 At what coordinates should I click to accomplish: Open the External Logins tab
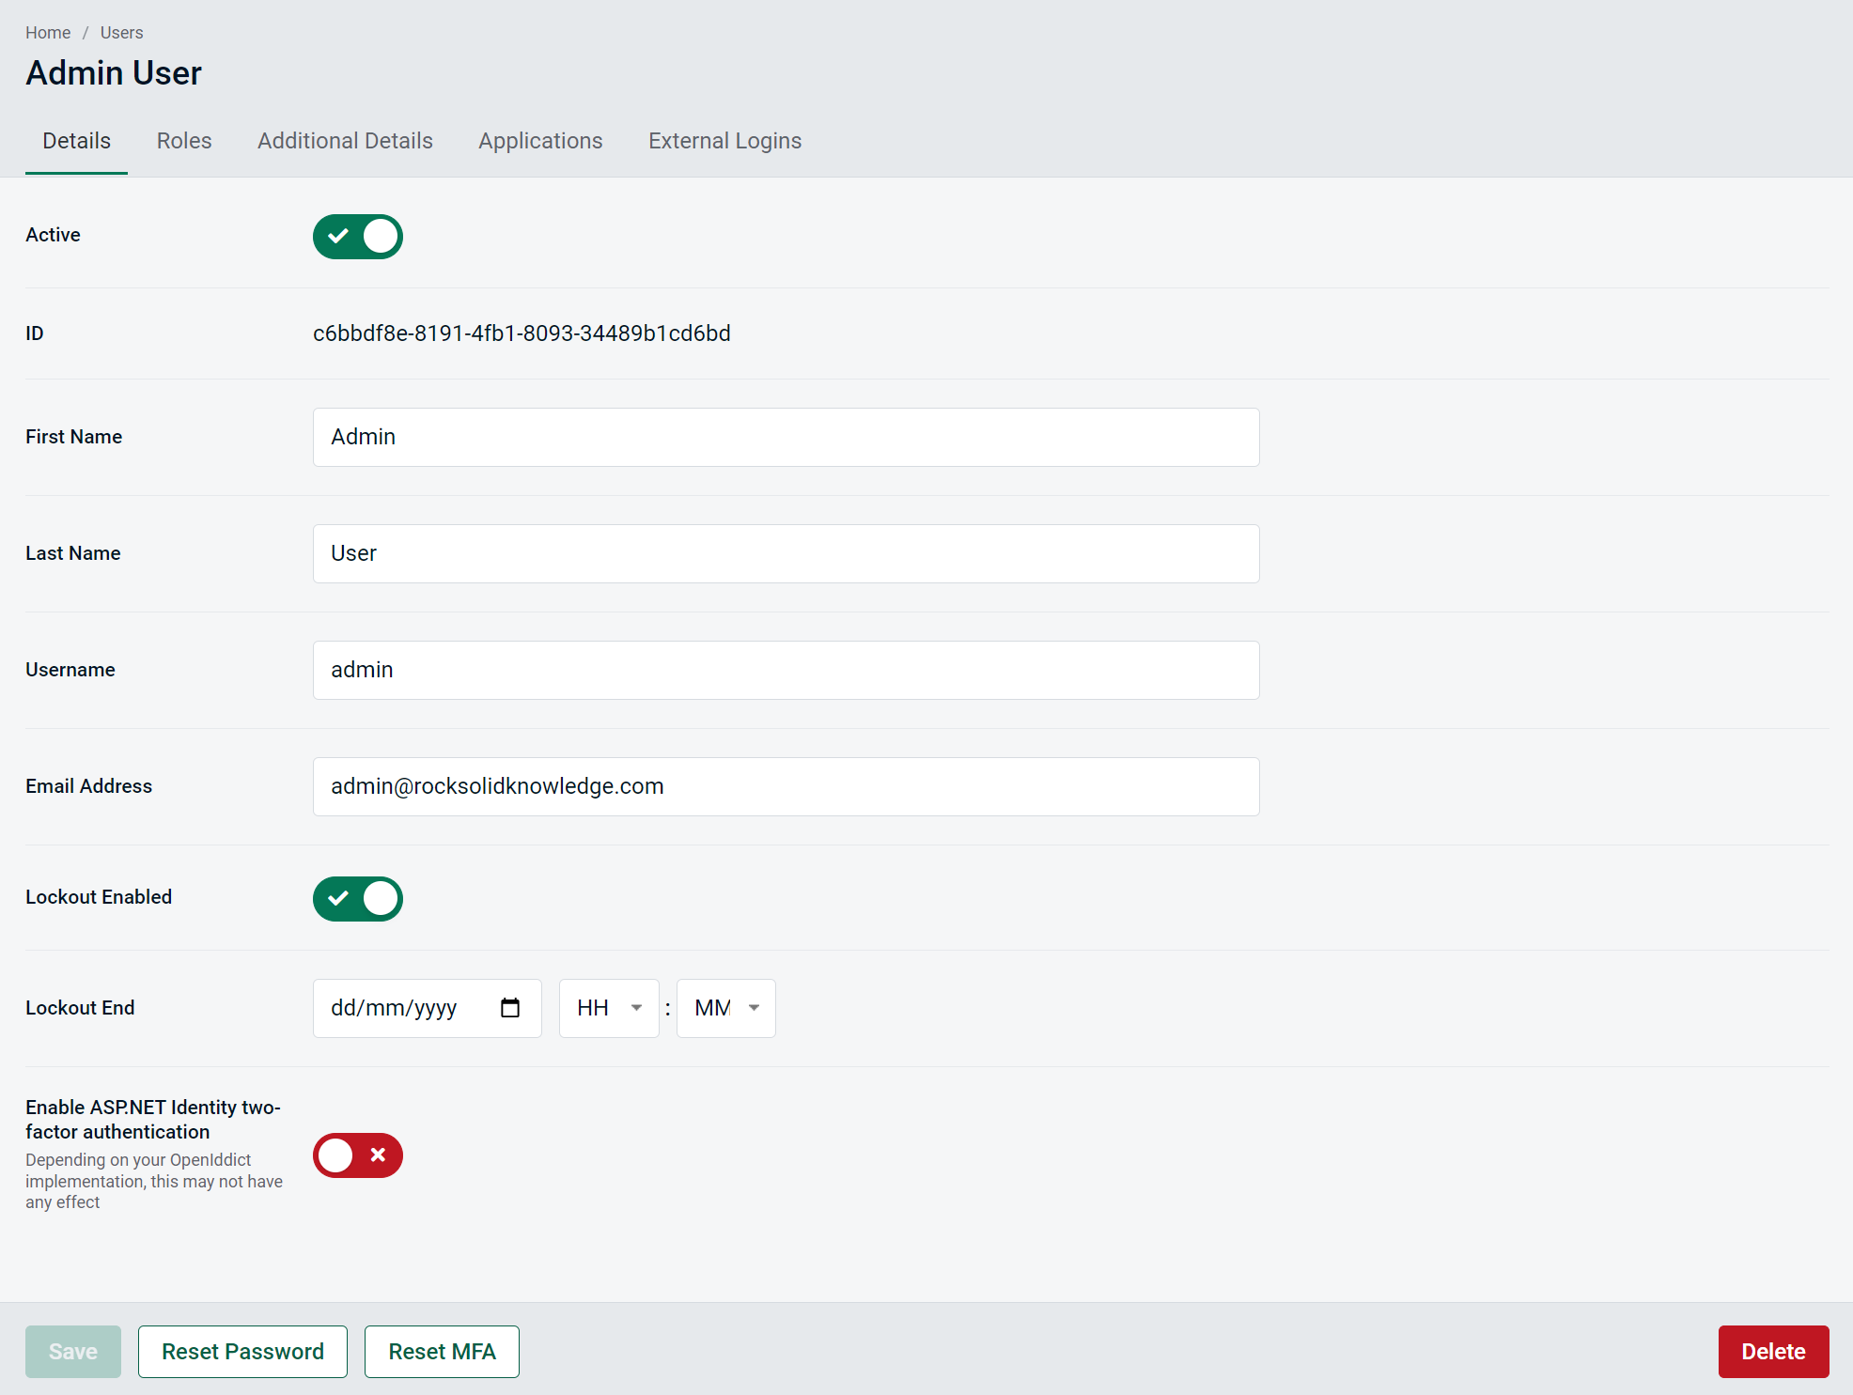coord(724,141)
